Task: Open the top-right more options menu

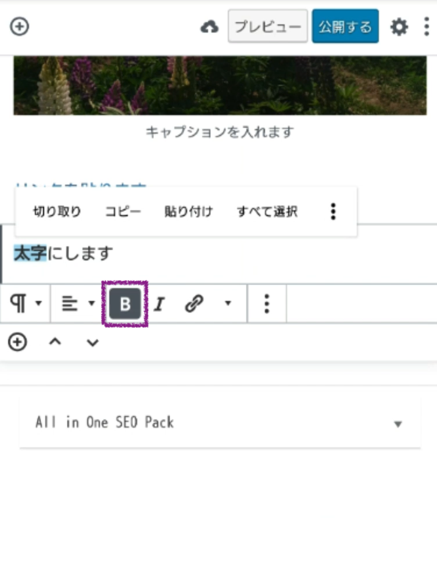Action: tap(428, 27)
